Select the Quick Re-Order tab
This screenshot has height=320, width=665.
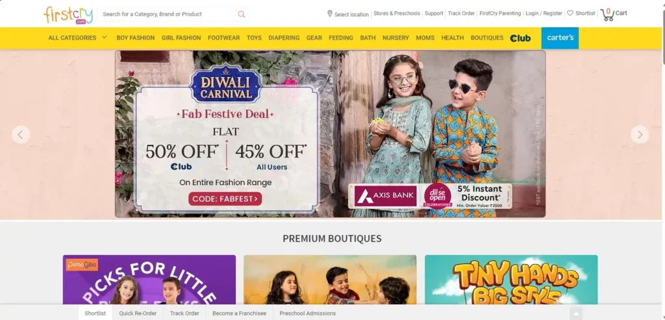(138, 314)
